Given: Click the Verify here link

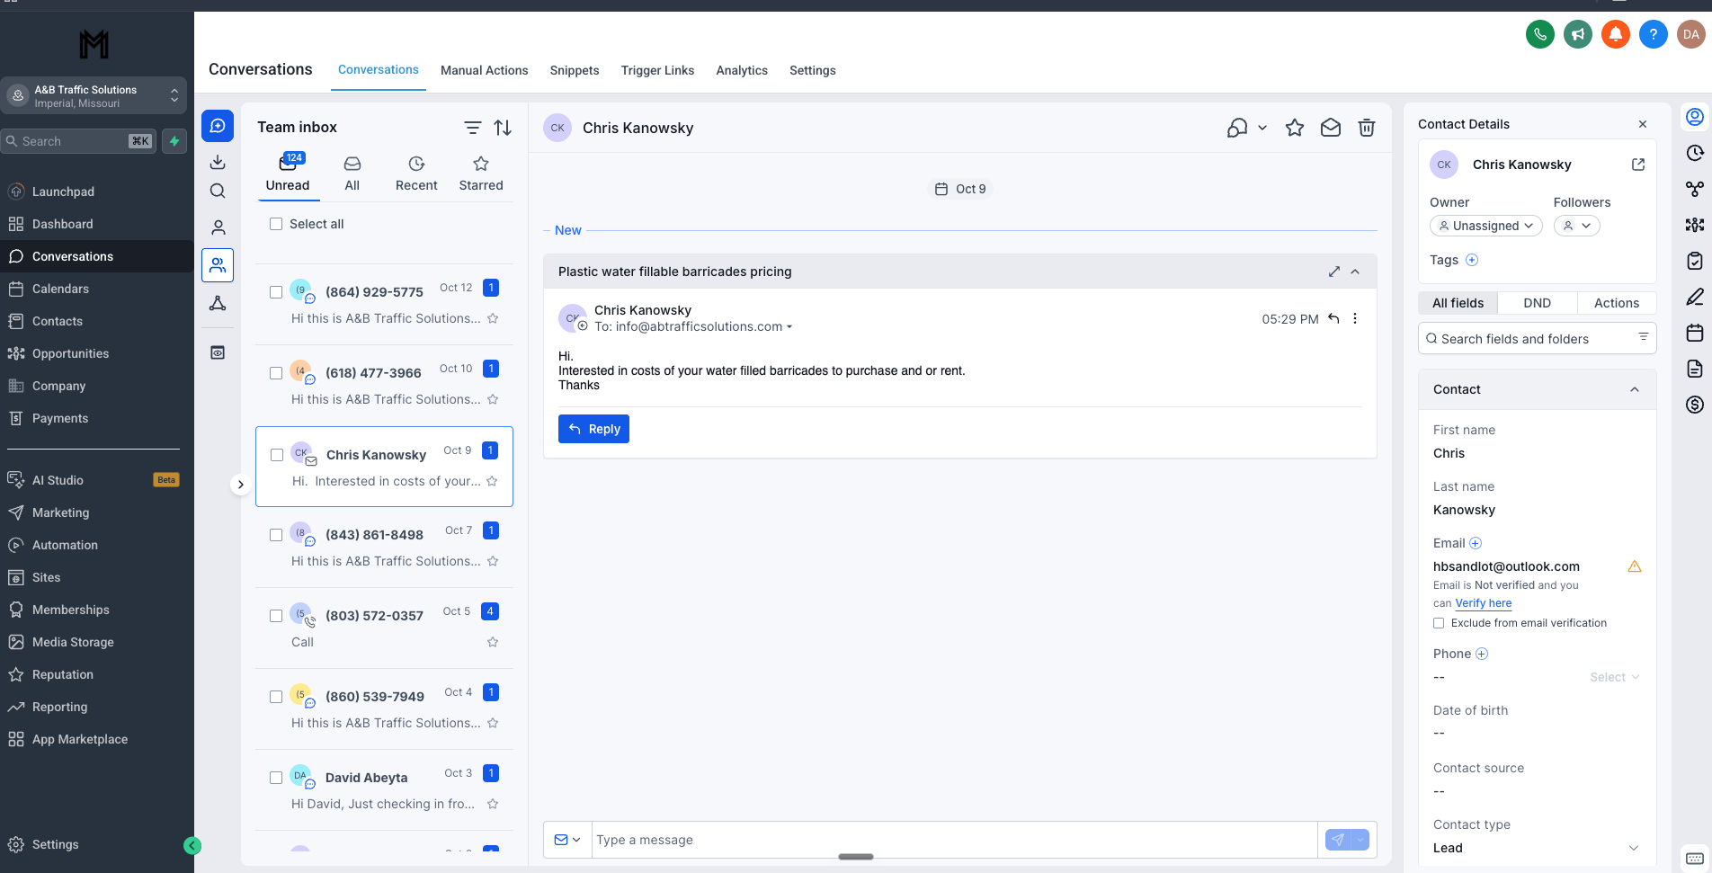Looking at the screenshot, I should tap(1484, 603).
